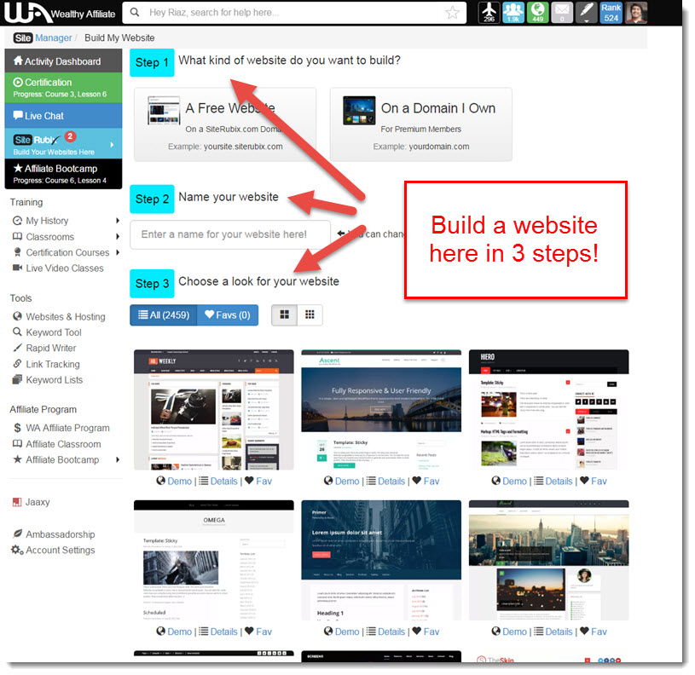The height and width of the screenshot is (675, 695).
Task: Open the network people icon
Action: point(513,13)
